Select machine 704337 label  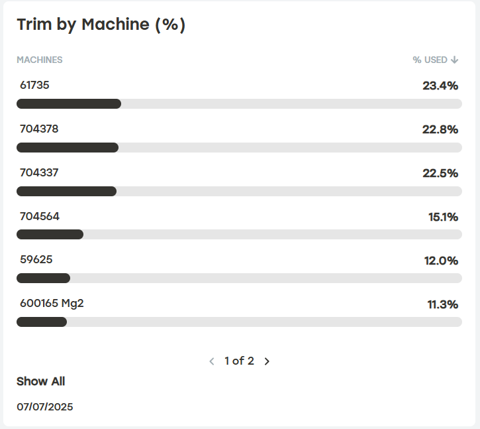coord(39,172)
